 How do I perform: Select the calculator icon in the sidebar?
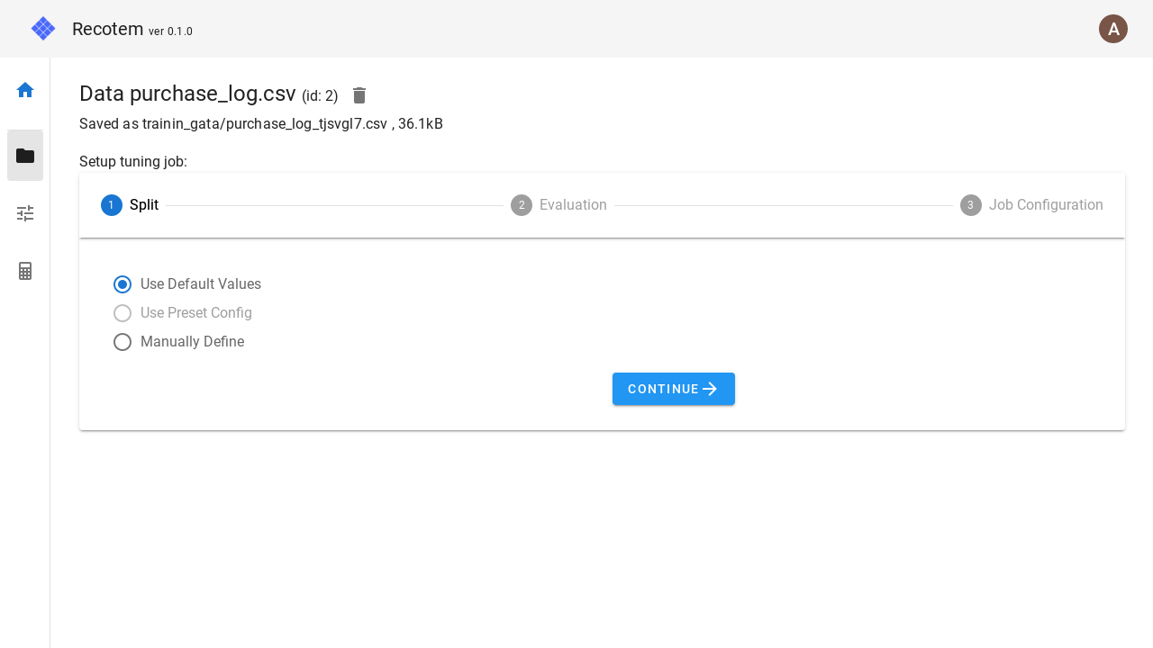pos(24,270)
